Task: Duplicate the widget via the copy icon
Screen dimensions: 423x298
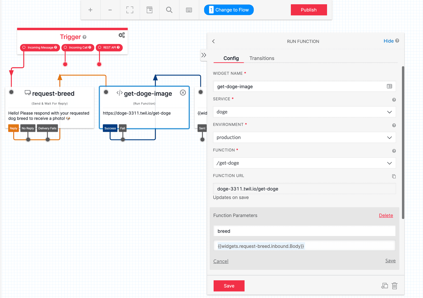Action: [x=384, y=286]
